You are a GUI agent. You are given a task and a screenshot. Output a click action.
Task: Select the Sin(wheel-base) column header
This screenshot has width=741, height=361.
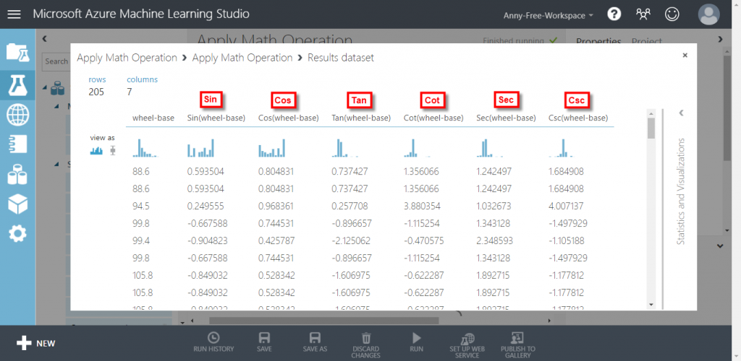(x=216, y=118)
